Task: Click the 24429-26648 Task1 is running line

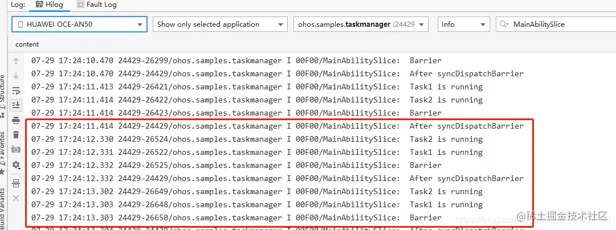Action: click(x=257, y=204)
